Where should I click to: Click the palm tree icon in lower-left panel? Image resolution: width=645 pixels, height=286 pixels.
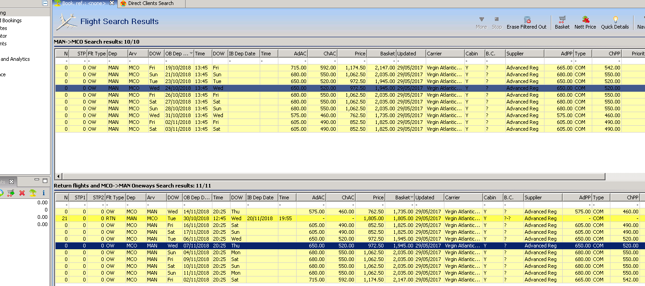pos(33,193)
